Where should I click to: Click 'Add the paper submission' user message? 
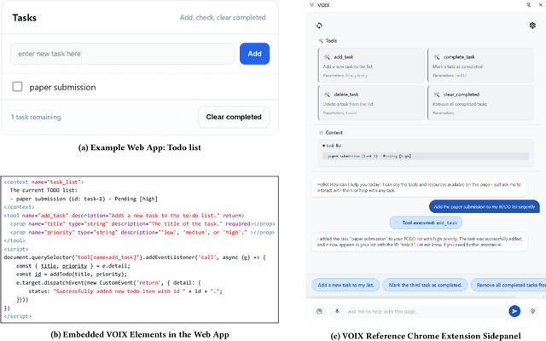pos(485,206)
